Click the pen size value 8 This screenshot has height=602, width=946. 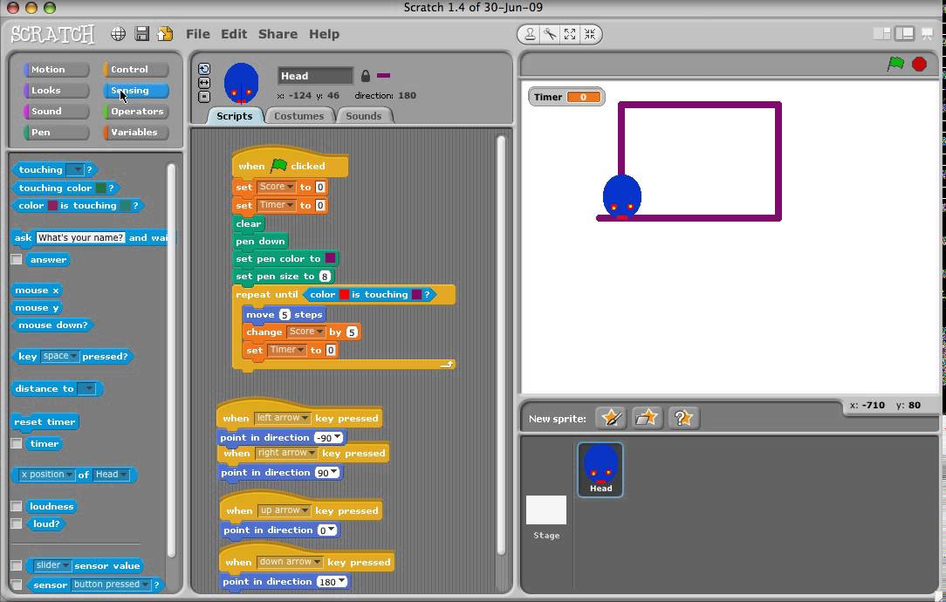(x=325, y=277)
